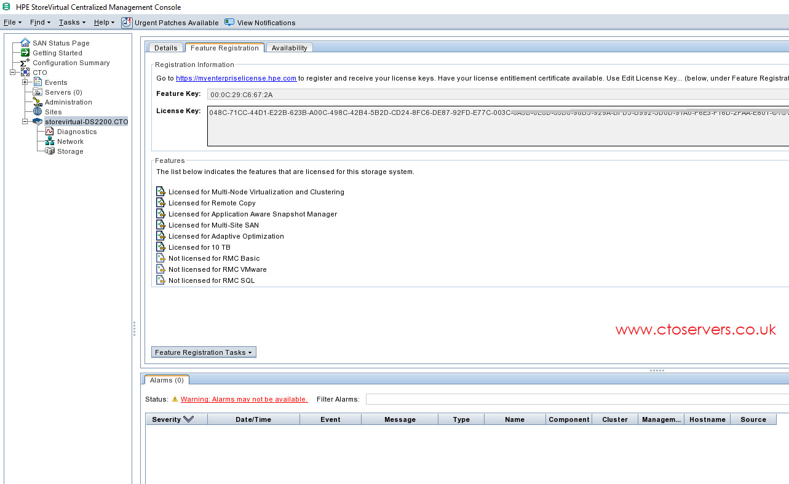
Task: Click the alarm warning triangle icon
Action: click(175, 399)
